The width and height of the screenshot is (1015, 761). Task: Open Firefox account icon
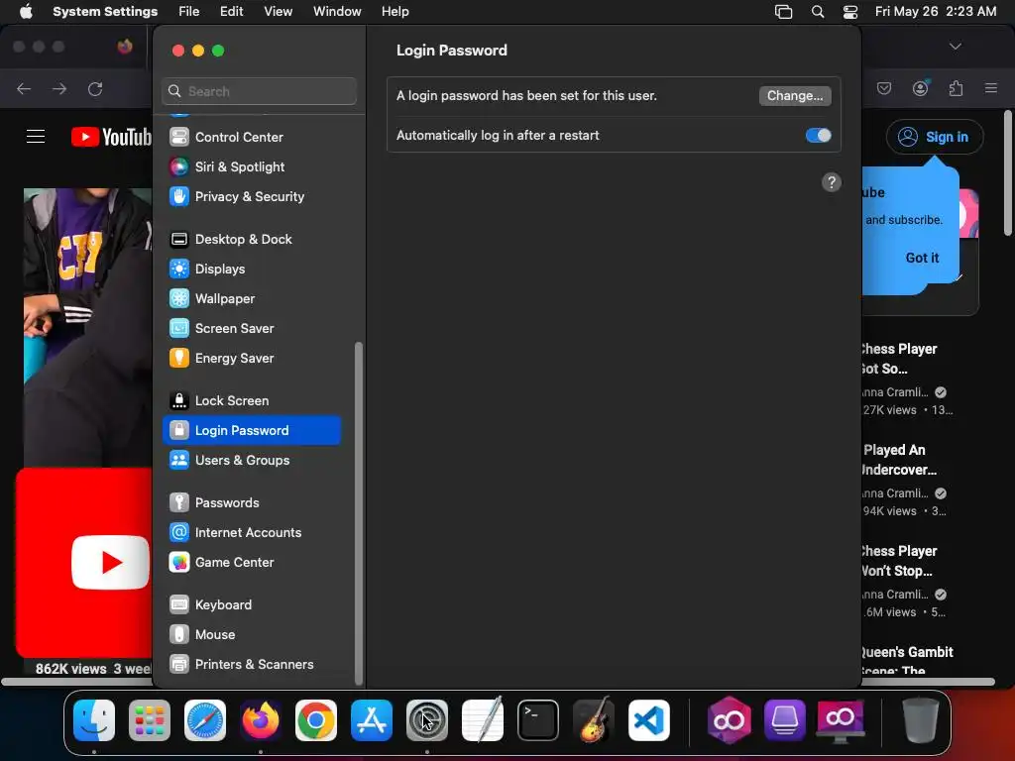pos(921,88)
